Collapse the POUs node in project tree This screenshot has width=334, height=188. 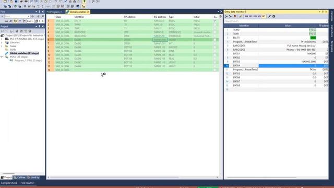(2, 57)
